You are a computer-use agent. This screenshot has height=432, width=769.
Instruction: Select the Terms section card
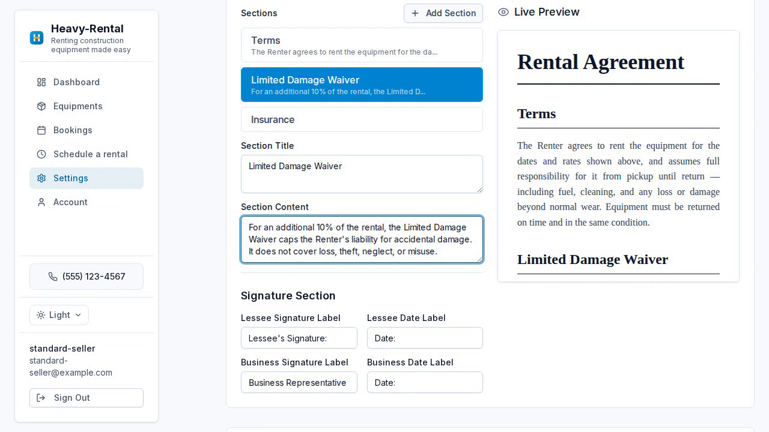pos(362,45)
